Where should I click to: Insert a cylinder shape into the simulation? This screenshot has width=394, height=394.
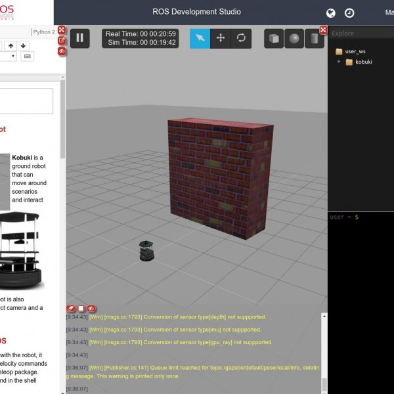coord(315,39)
